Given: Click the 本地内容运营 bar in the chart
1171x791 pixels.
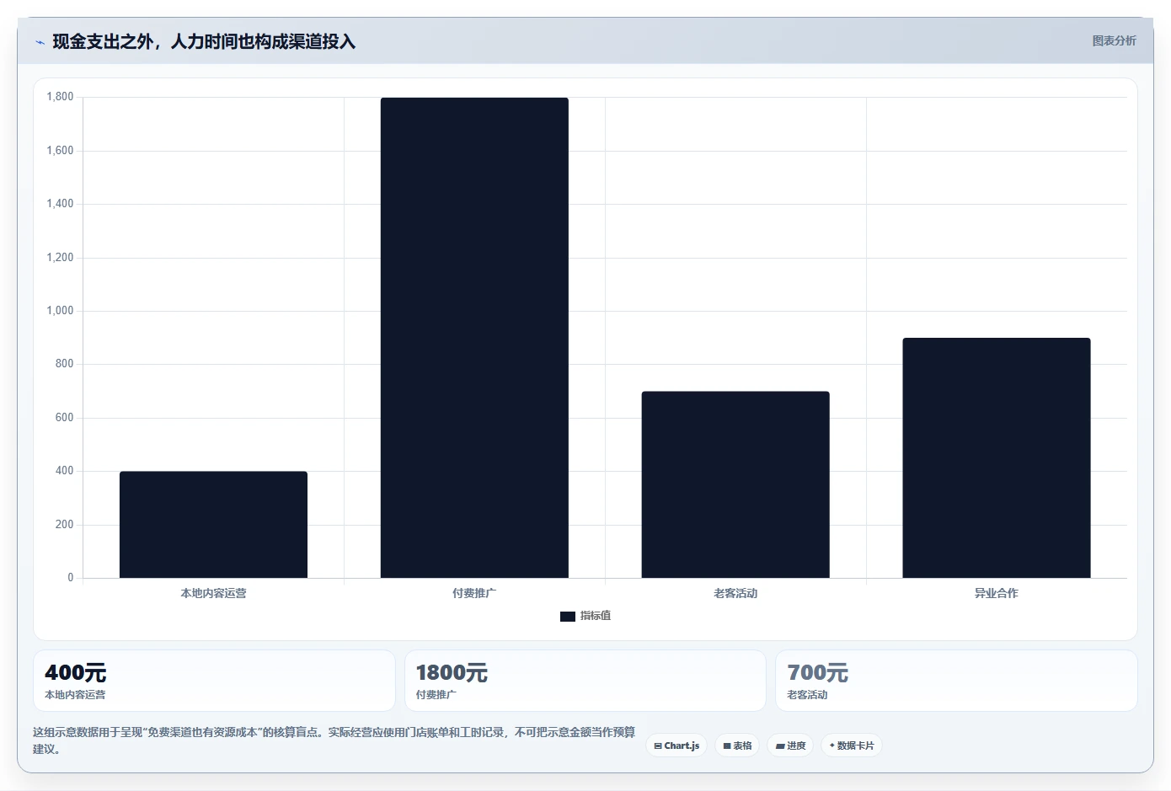Looking at the screenshot, I should (x=213, y=525).
